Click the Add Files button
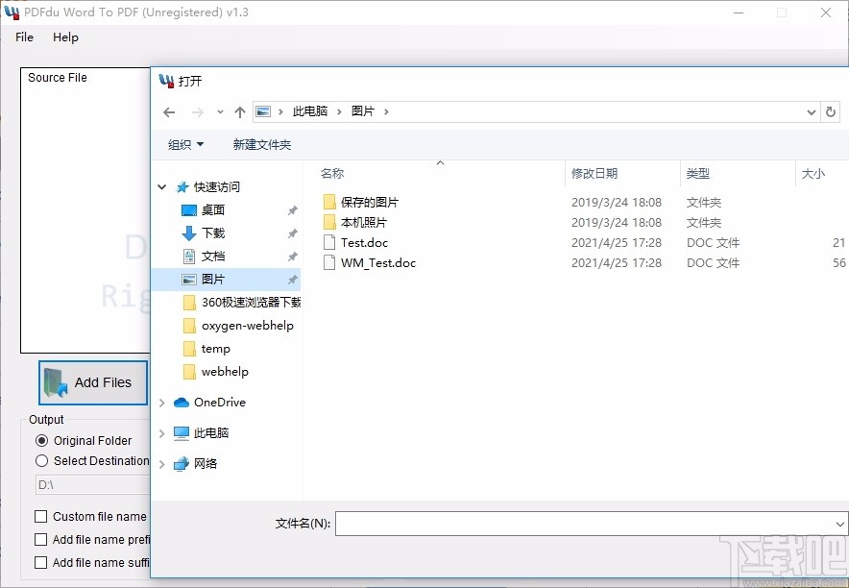Viewport: 849px width, 588px height. (92, 382)
